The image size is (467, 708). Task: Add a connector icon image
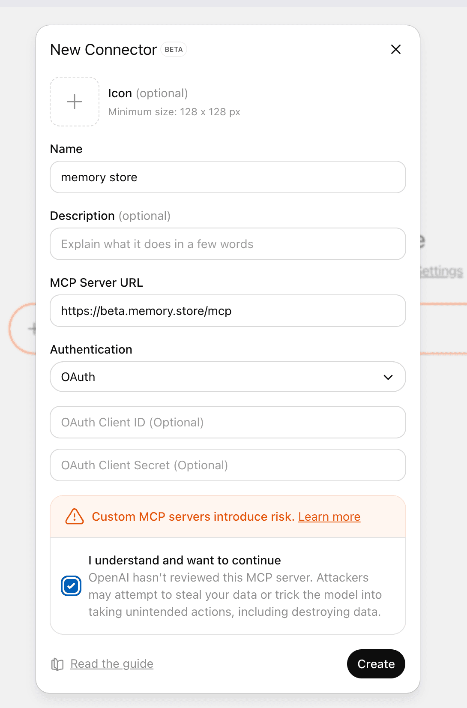point(75,102)
